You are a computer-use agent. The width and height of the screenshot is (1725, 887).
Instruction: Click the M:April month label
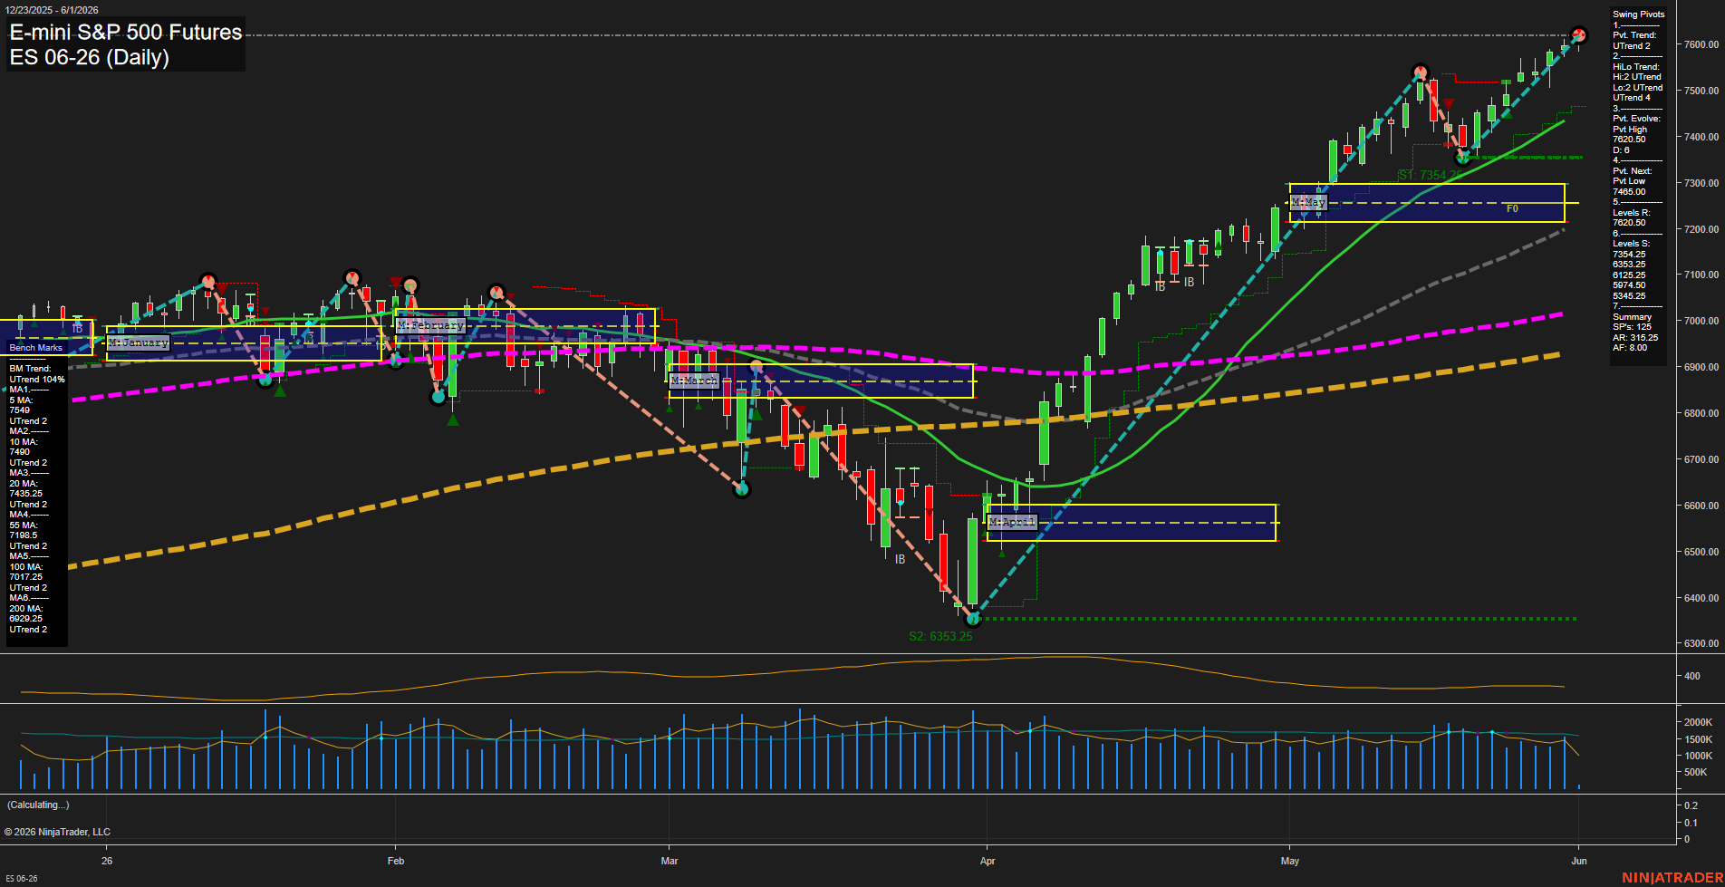[x=1012, y=522]
